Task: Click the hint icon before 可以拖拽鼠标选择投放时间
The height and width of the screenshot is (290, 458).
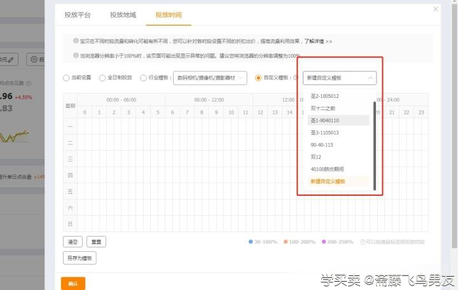Action: 363,242
